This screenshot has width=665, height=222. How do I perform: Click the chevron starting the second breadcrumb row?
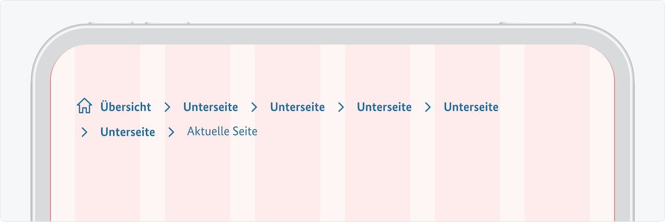pos(84,132)
